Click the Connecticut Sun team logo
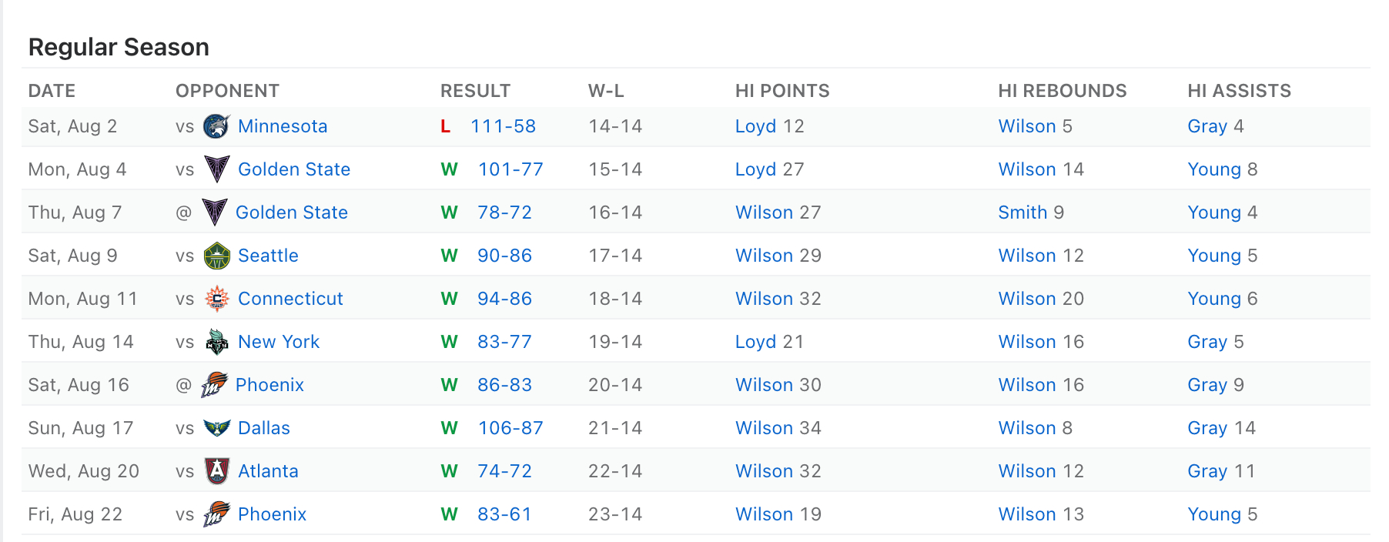 [x=216, y=299]
